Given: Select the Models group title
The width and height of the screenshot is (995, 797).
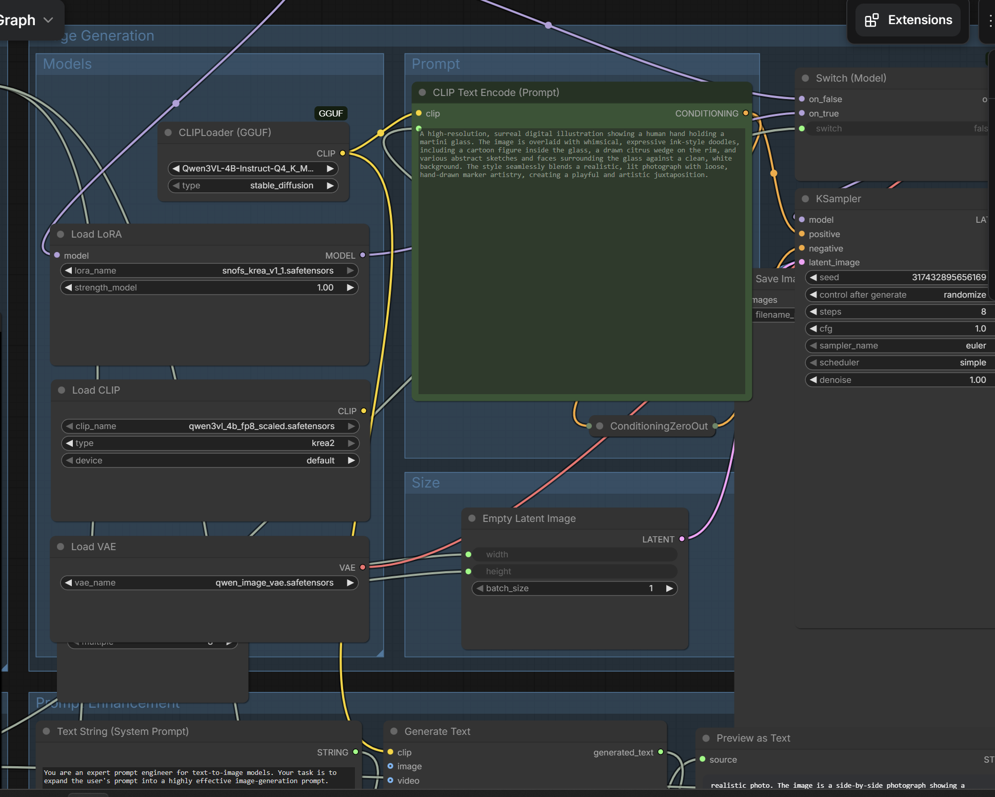Looking at the screenshot, I should click(67, 64).
